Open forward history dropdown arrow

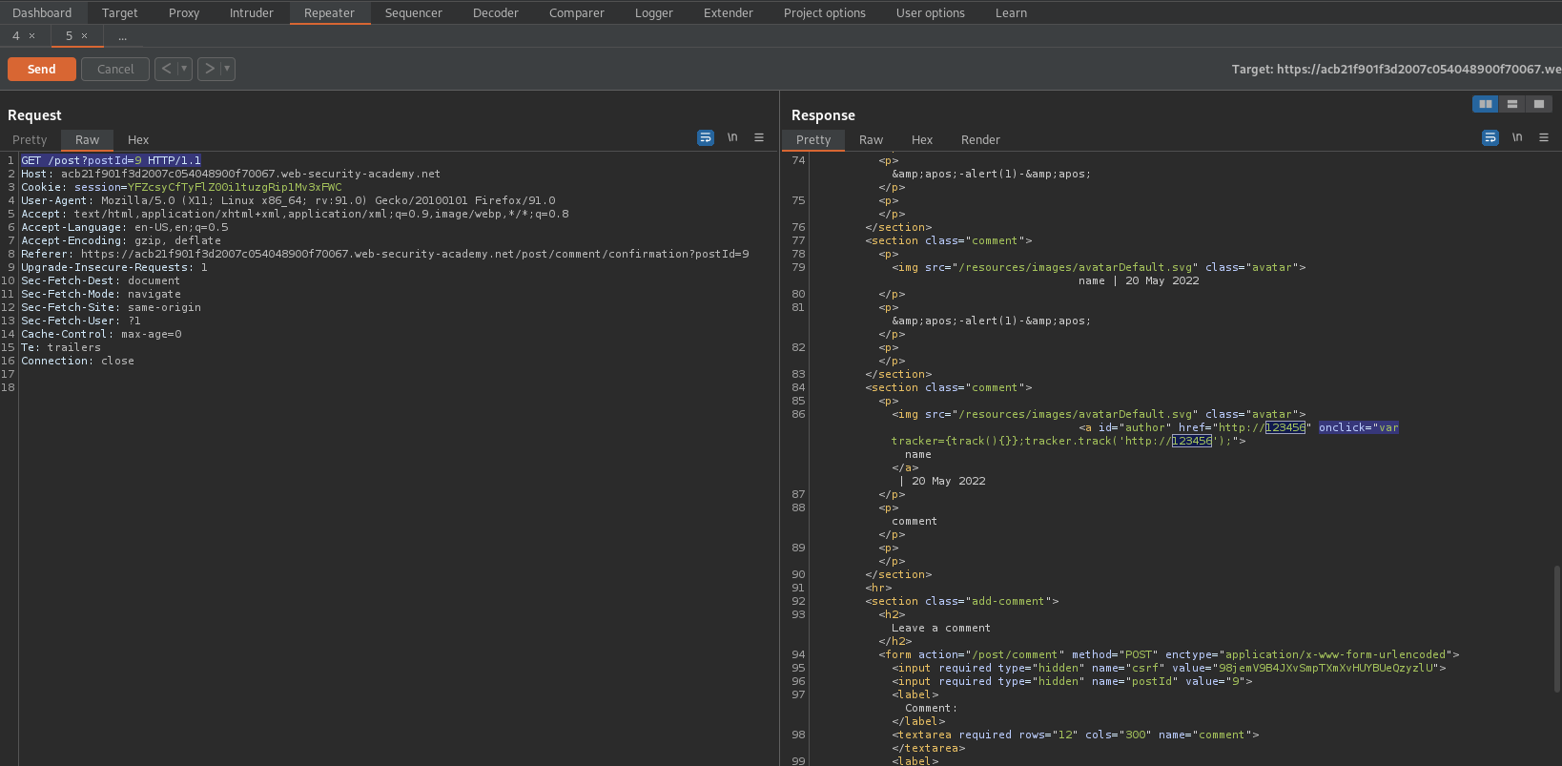pos(228,69)
